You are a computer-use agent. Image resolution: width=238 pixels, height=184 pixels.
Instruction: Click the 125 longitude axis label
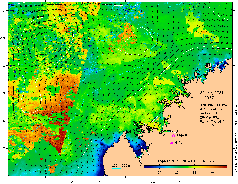179,182
